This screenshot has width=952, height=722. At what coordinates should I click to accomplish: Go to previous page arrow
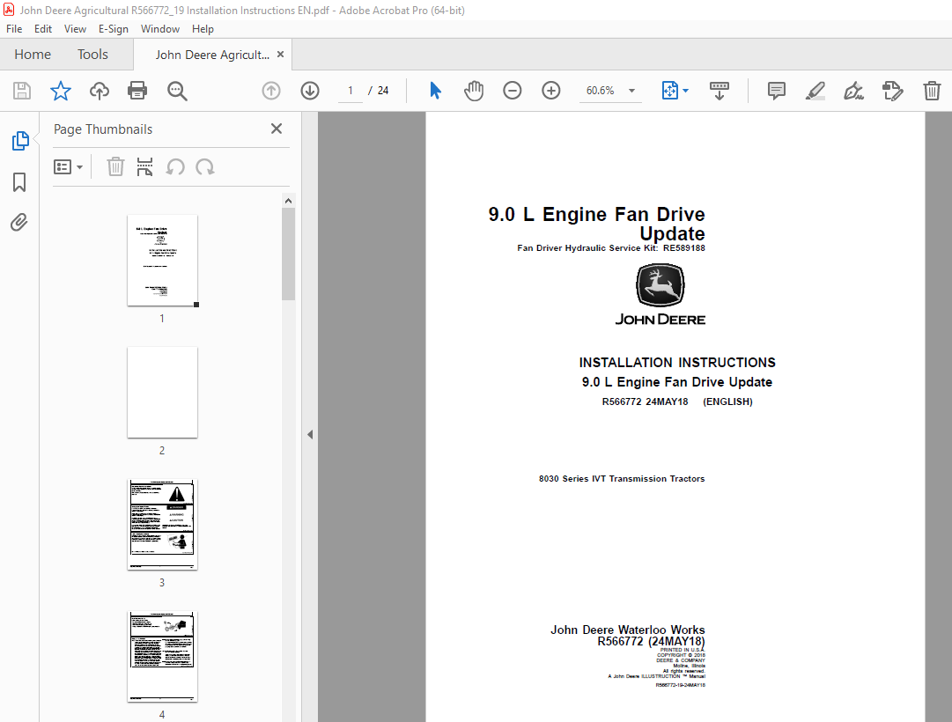tap(270, 91)
